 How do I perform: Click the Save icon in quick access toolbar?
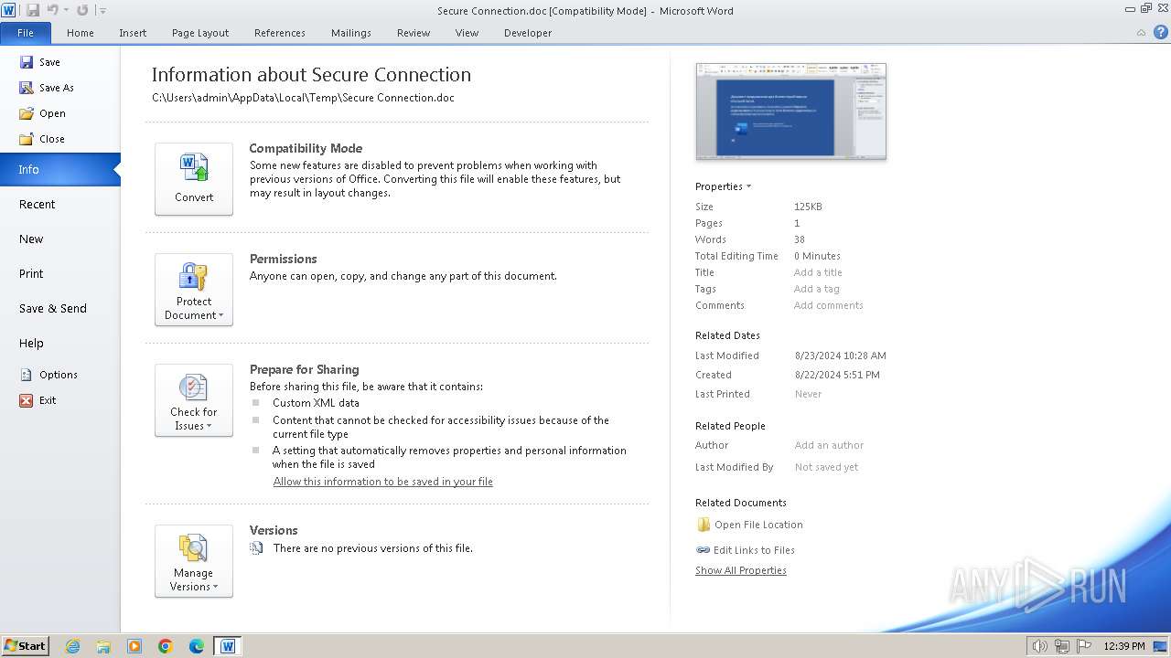coord(33,10)
